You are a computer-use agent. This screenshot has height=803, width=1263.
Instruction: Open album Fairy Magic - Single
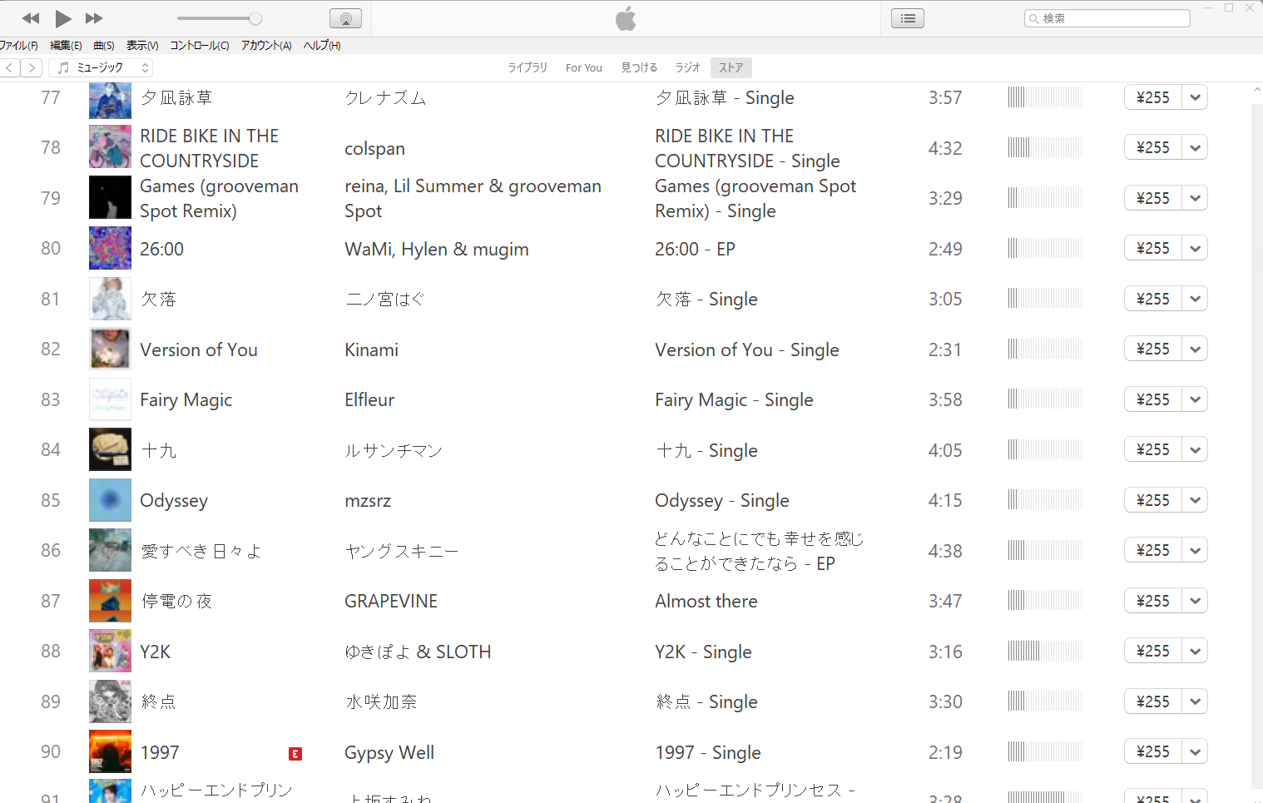click(734, 400)
